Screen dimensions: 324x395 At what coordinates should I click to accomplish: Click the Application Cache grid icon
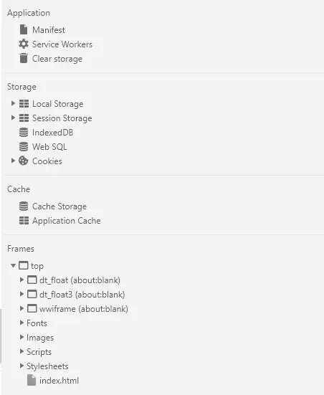pos(24,220)
